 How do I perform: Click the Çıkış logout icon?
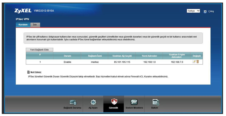(x=205, y=11)
